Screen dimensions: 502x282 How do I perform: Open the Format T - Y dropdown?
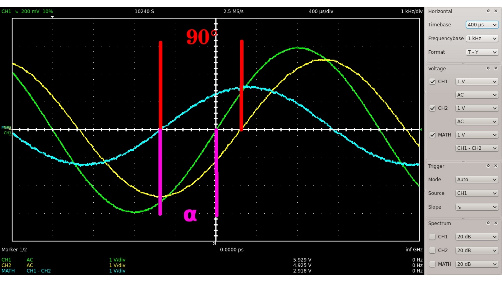pyautogui.click(x=482, y=52)
